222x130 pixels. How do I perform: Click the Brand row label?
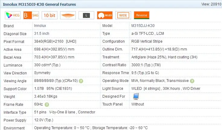coord(9,26)
